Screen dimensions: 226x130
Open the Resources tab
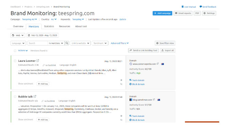65,26
